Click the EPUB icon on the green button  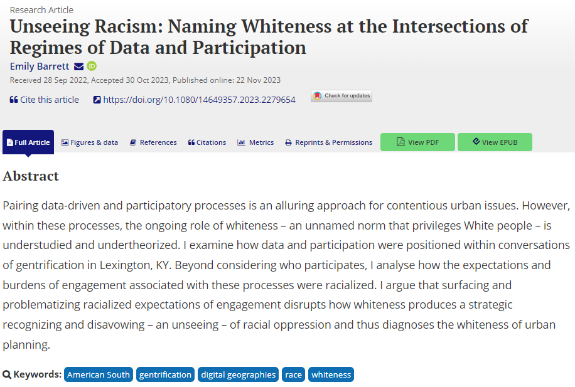(476, 142)
